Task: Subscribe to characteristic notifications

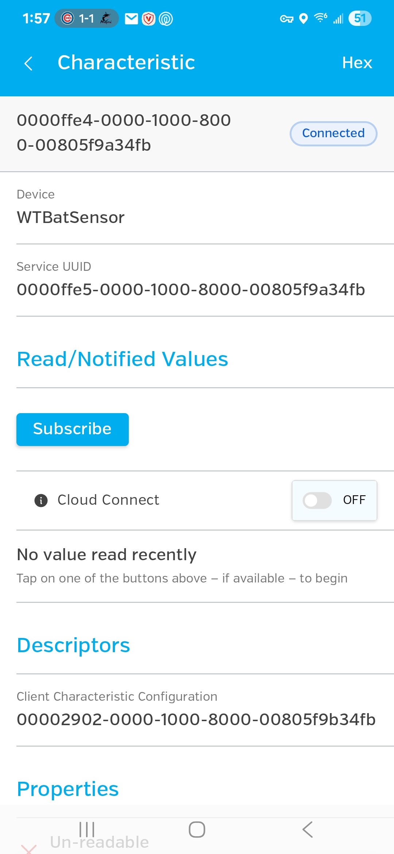Action: [x=73, y=429]
